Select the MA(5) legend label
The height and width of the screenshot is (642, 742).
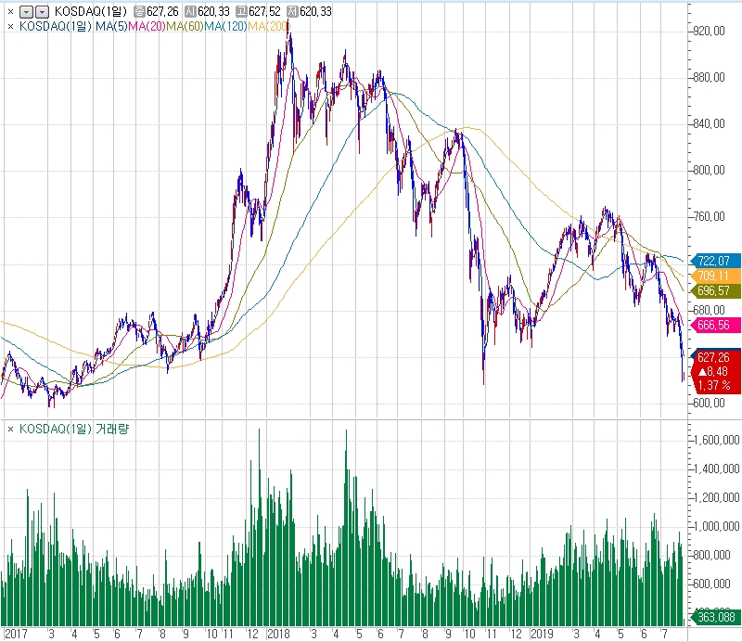point(110,26)
